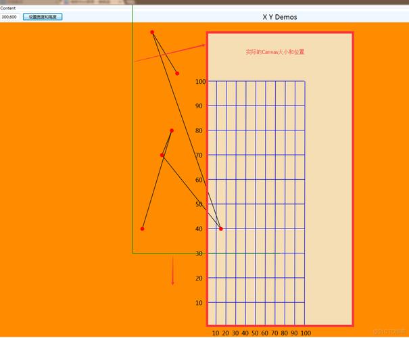This screenshot has height=338, width=409.
Task: Click the 设置宽度和高度 button
Action: click(x=43, y=16)
